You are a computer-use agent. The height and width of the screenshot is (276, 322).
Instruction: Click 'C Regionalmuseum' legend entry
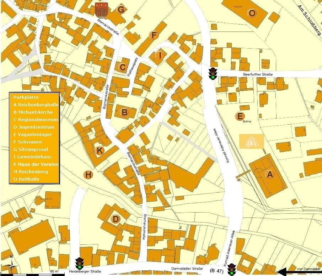tap(35, 119)
